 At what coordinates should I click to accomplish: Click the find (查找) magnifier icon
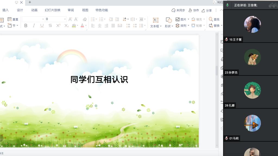(x=211, y=19)
